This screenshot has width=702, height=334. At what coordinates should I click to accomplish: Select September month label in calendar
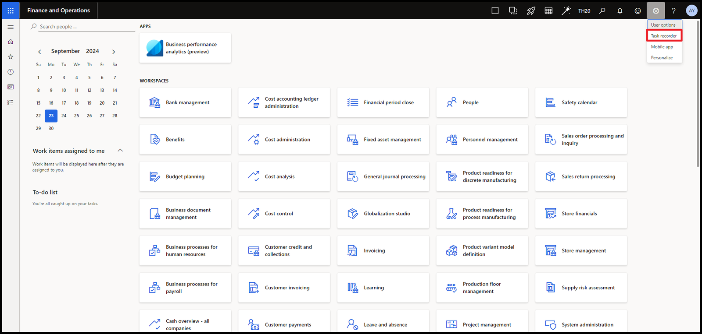point(65,51)
